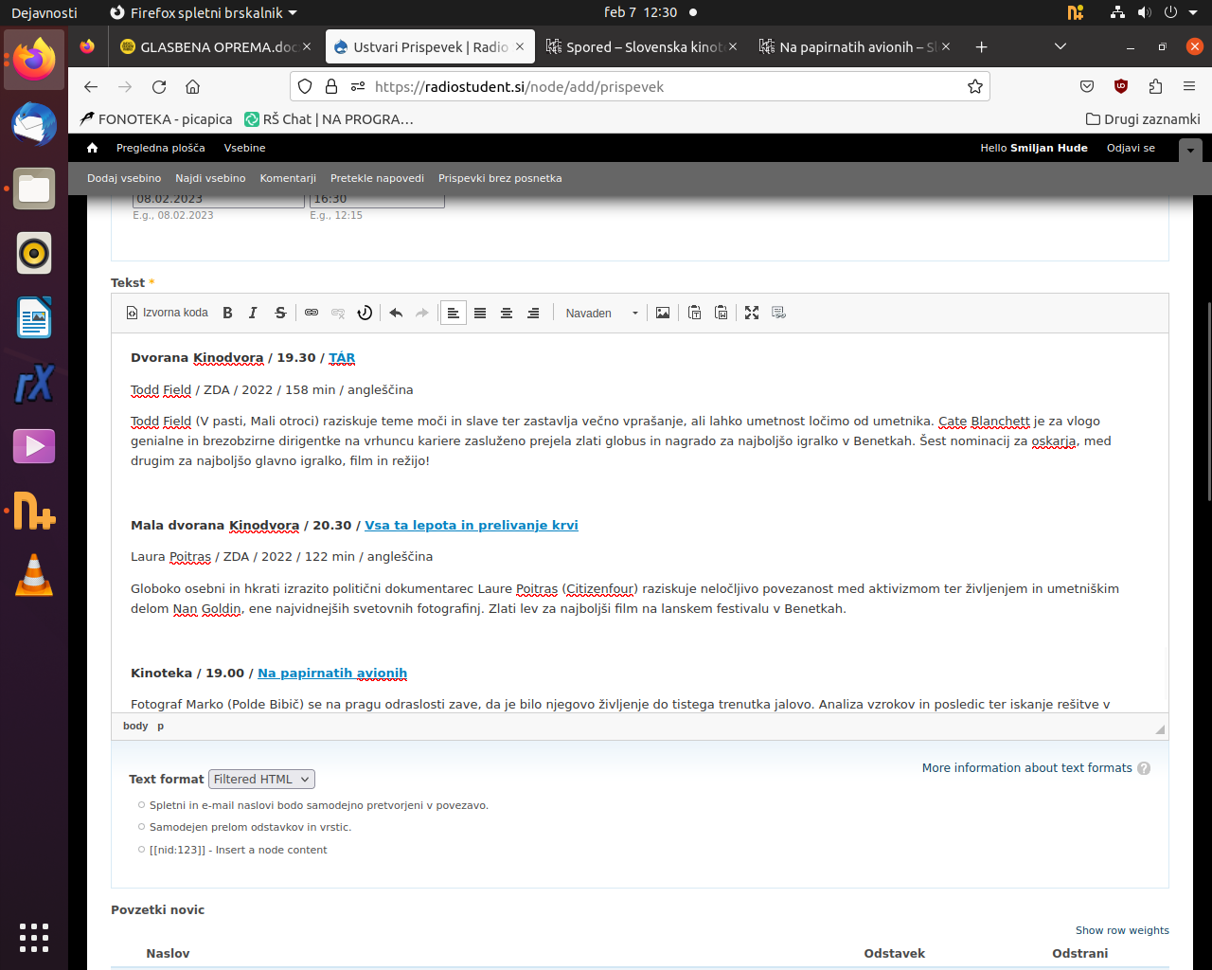Click paste as plain text icon
Screen dimensions: 1212x970
click(x=695, y=313)
